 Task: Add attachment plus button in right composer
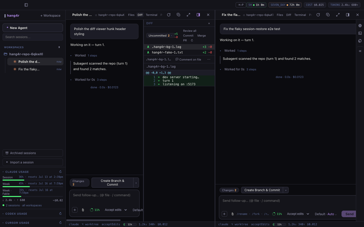click(x=224, y=214)
